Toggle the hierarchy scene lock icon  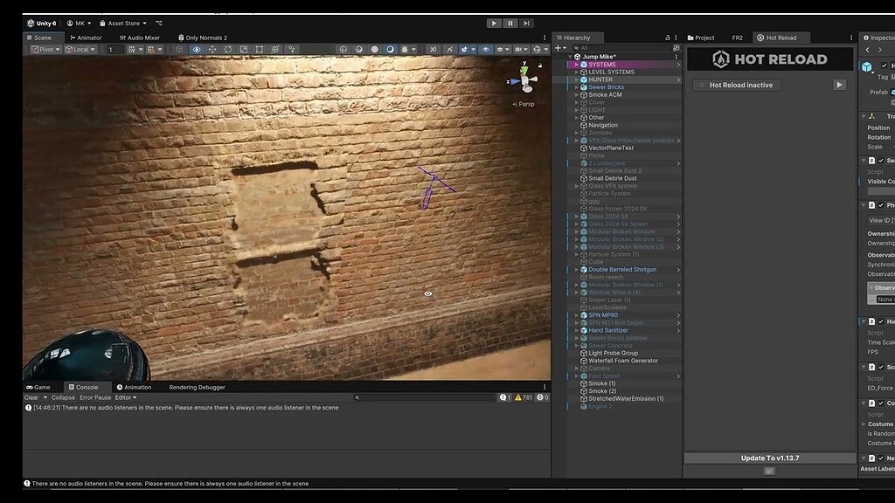668,38
